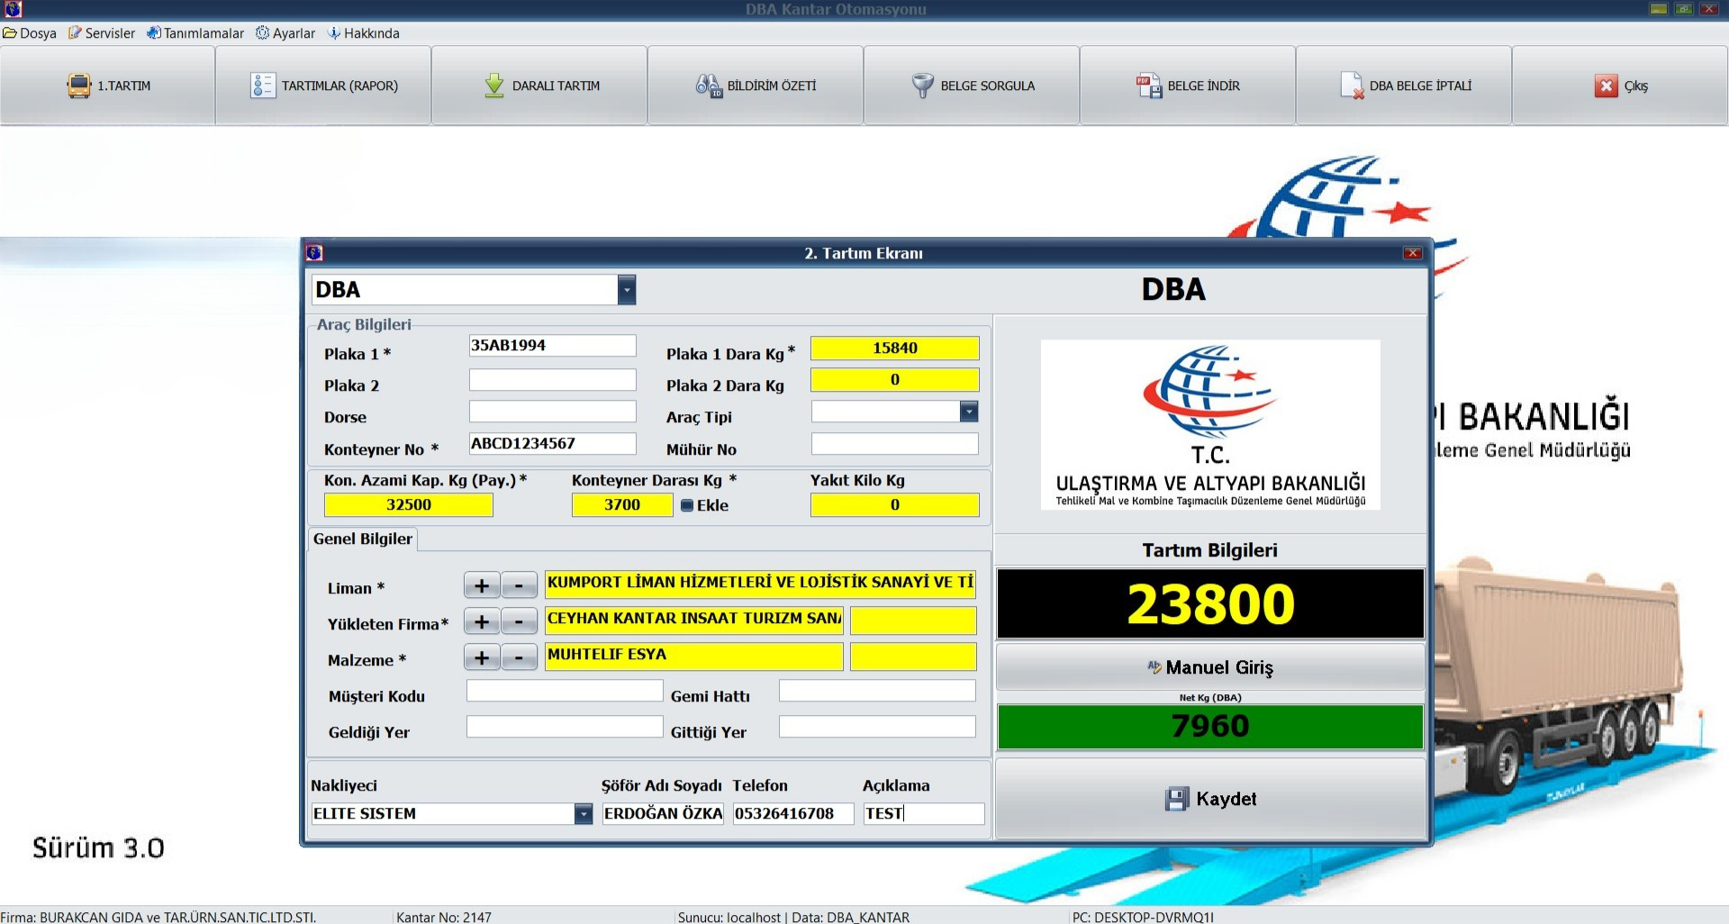
Task: Click the BELGE İNDİR PDF icon
Action: click(x=1149, y=86)
